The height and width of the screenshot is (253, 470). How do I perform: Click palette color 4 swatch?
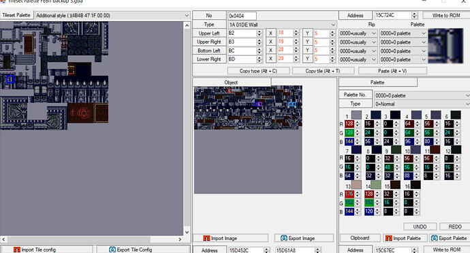[x=416, y=115]
